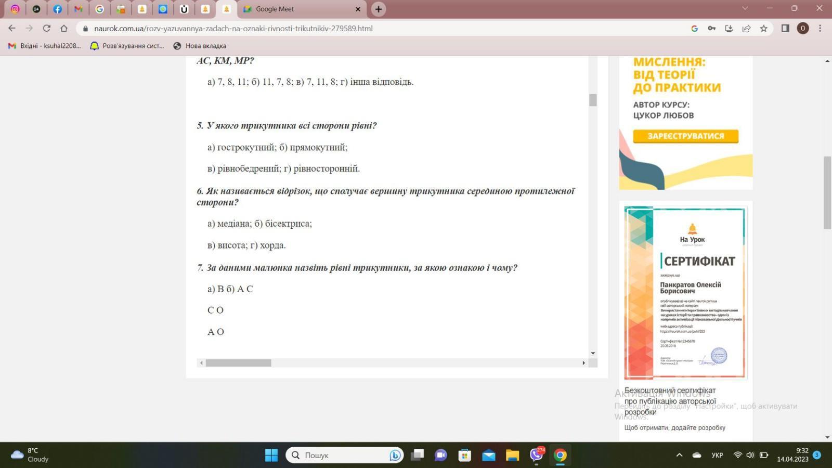The width and height of the screenshot is (832, 468).
Task: Click the document's horizontal scrollbar thumb
Action: click(238, 363)
